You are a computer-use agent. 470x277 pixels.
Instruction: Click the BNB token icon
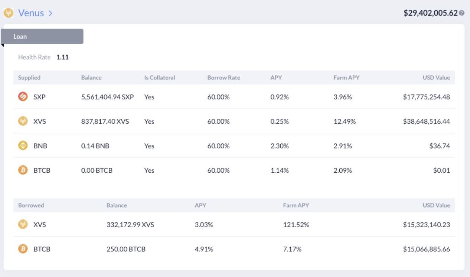tap(23, 146)
